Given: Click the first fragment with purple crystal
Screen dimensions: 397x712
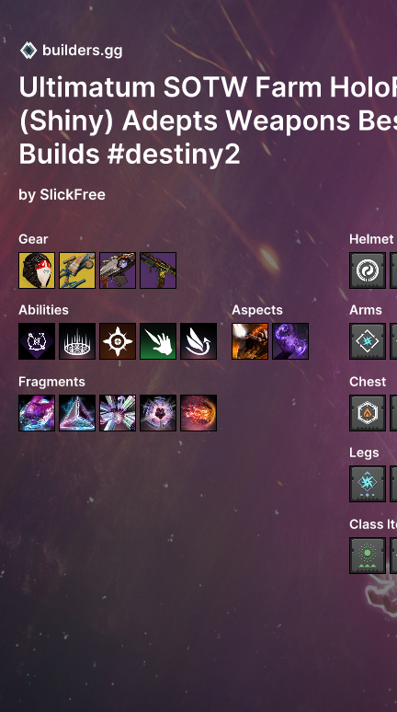Looking at the screenshot, I should tap(37, 413).
